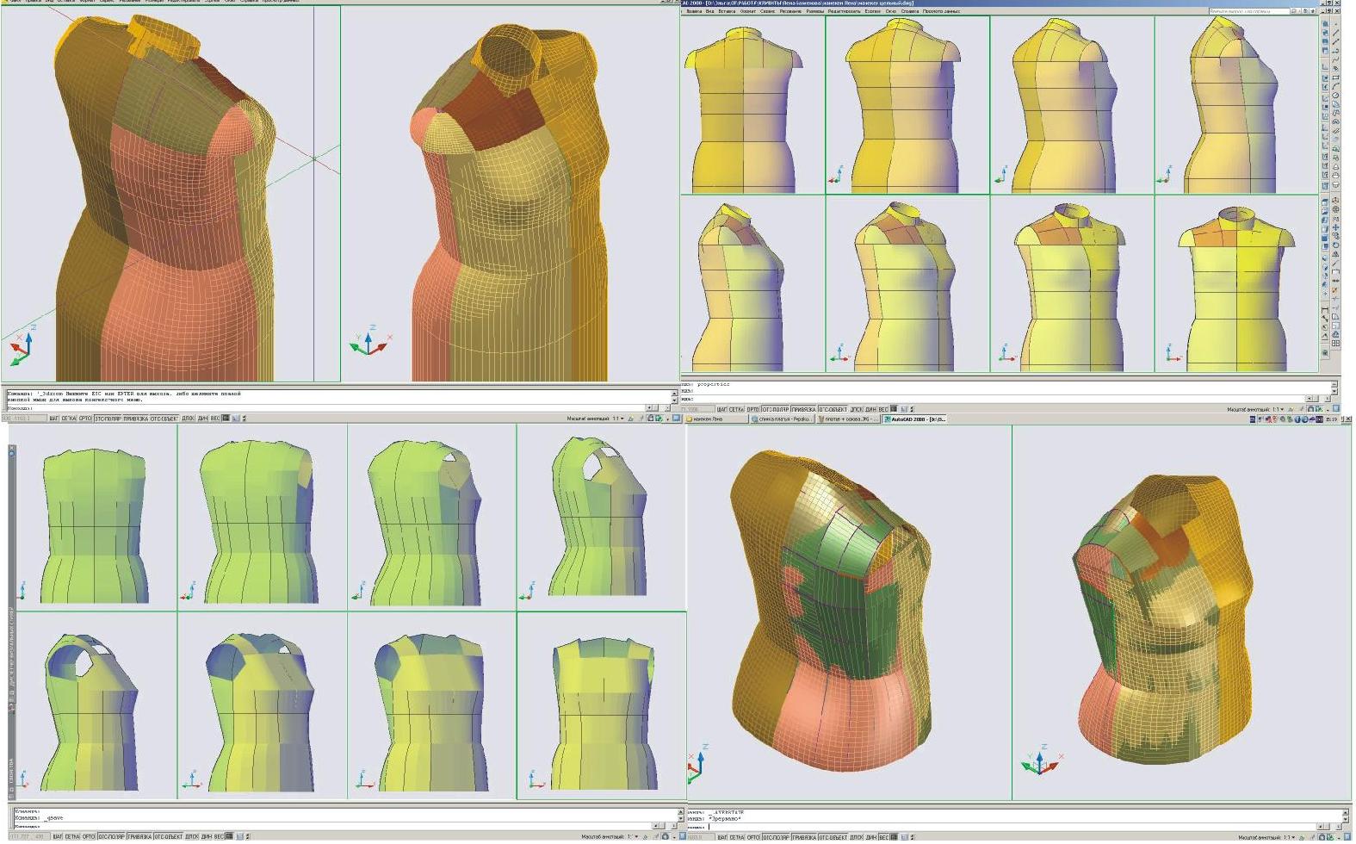Switch to the 'манекен Лена' taskbar folder
Viewport: 1356px width, 844px height.
tap(716, 419)
